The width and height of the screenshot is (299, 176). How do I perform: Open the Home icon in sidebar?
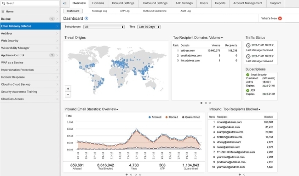(x=3, y=11)
